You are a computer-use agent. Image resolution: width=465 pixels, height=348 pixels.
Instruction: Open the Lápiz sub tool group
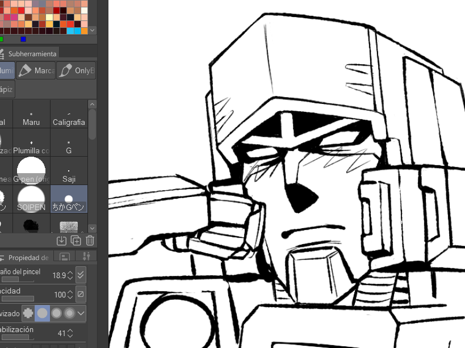tap(6, 90)
